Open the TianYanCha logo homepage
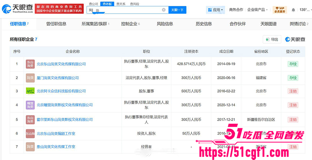Viewport: 312px width, 160px height. coord(17,9)
